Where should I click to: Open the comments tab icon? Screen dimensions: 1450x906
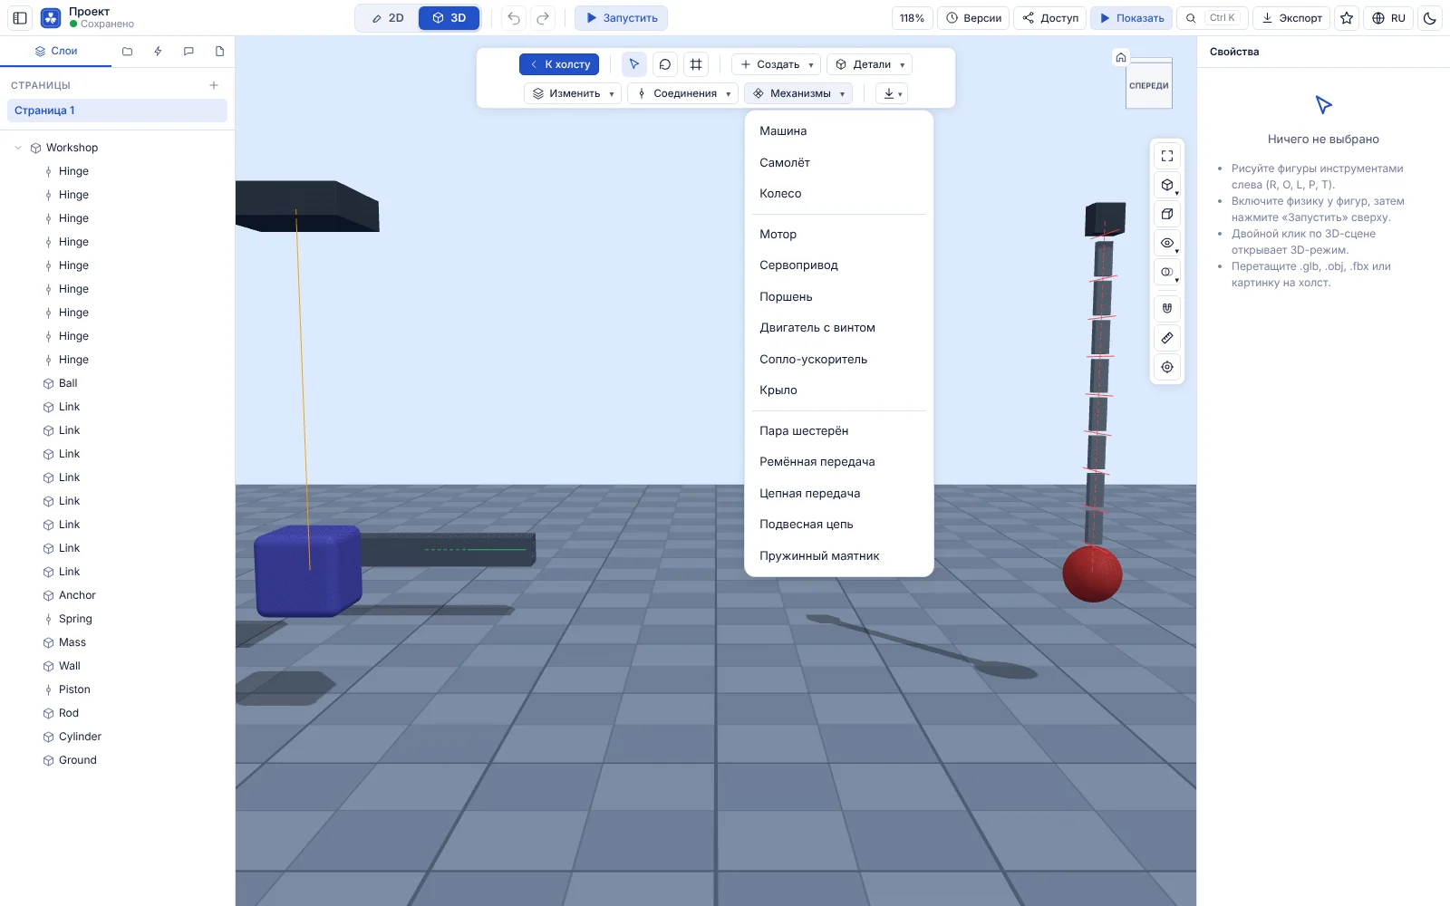click(188, 52)
